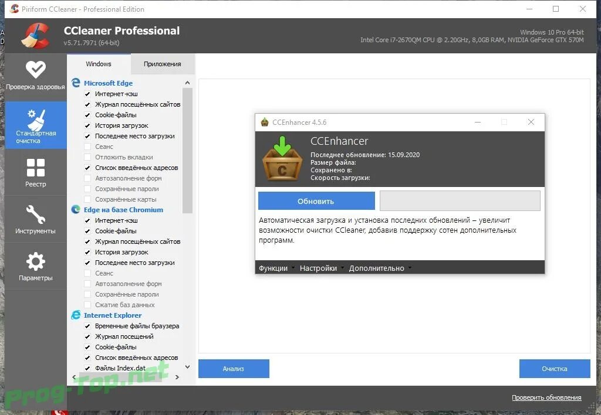Uncheck Журнал посещённых сайтов under Microsoft Edge

click(x=87, y=104)
